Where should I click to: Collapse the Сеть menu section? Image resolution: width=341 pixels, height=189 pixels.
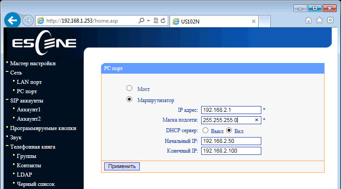tap(16, 73)
